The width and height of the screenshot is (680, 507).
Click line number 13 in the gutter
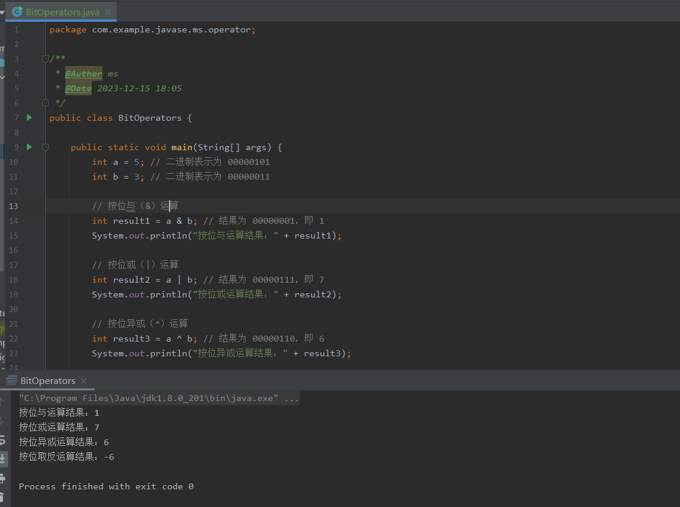pos(14,206)
